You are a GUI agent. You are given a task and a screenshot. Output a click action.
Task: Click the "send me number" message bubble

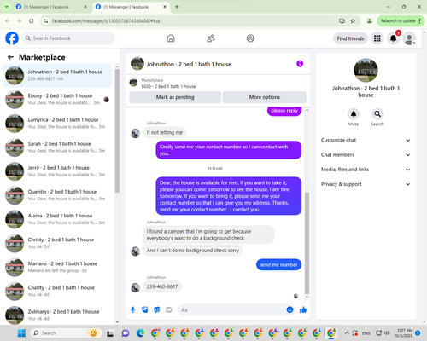[x=278, y=264]
